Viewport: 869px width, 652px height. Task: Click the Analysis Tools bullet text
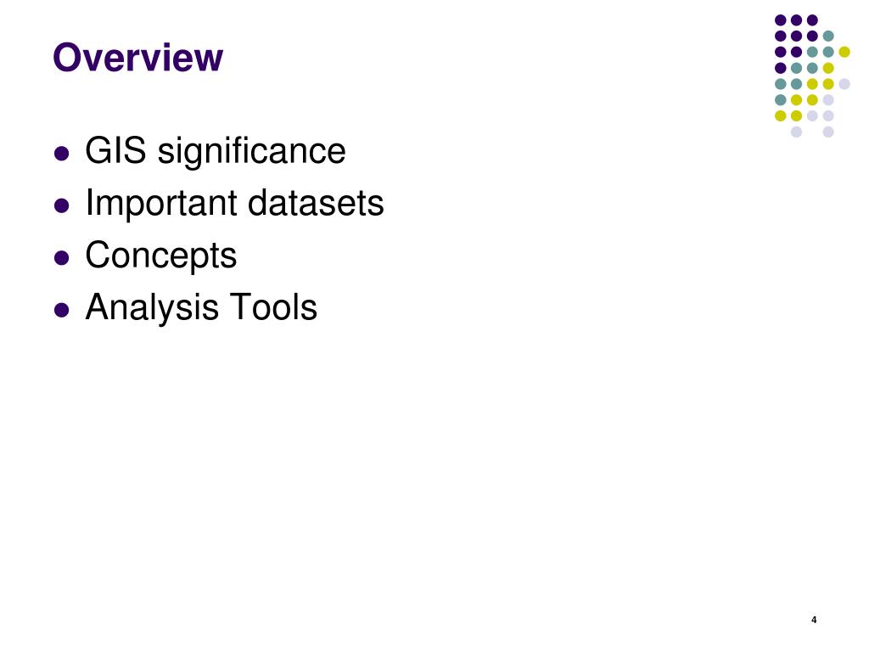pos(201,307)
